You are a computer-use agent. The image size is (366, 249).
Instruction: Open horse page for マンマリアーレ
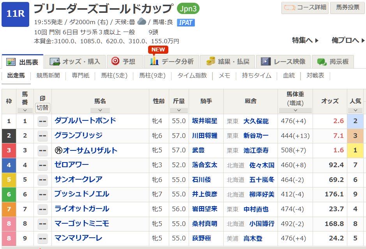coord(78,238)
